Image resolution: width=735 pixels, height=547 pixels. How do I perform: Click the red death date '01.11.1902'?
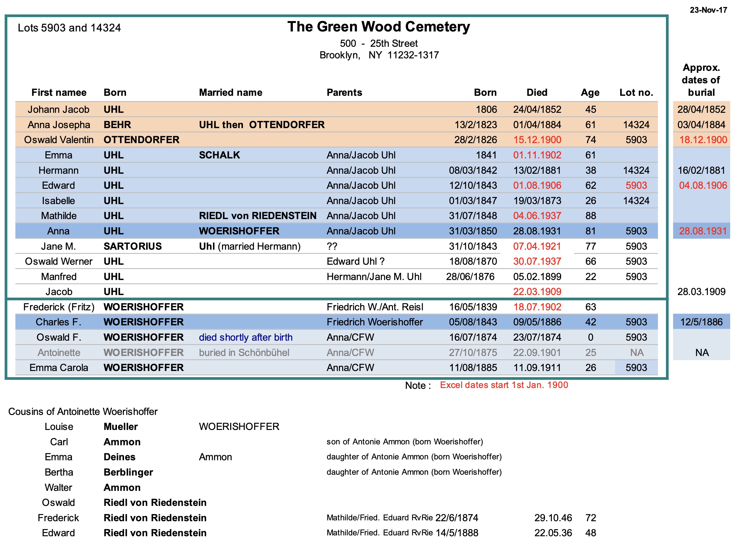[x=537, y=155]
